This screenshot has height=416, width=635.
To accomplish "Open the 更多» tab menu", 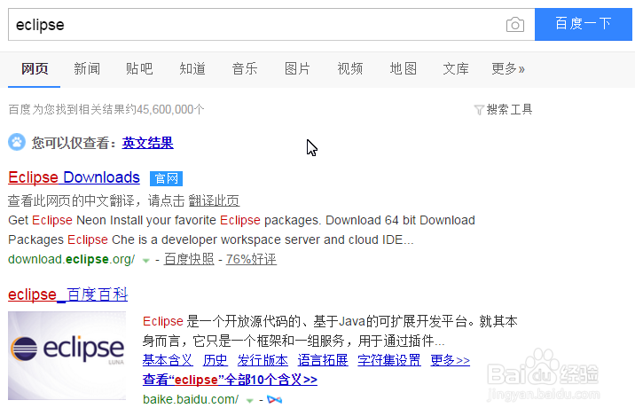I will click(508, 69).
